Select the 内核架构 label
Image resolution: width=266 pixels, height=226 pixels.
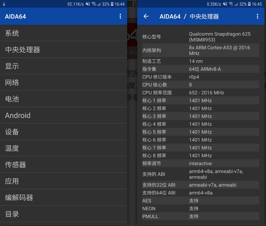click(151, 50)
